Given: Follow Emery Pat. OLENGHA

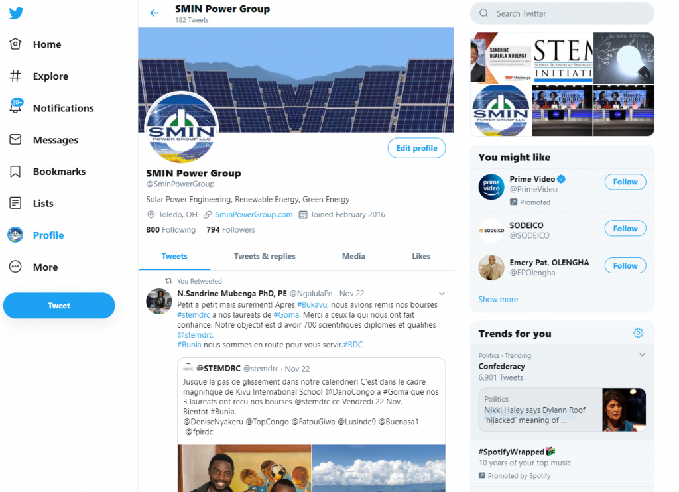Looking at the screenshot, I should point(625,265).
